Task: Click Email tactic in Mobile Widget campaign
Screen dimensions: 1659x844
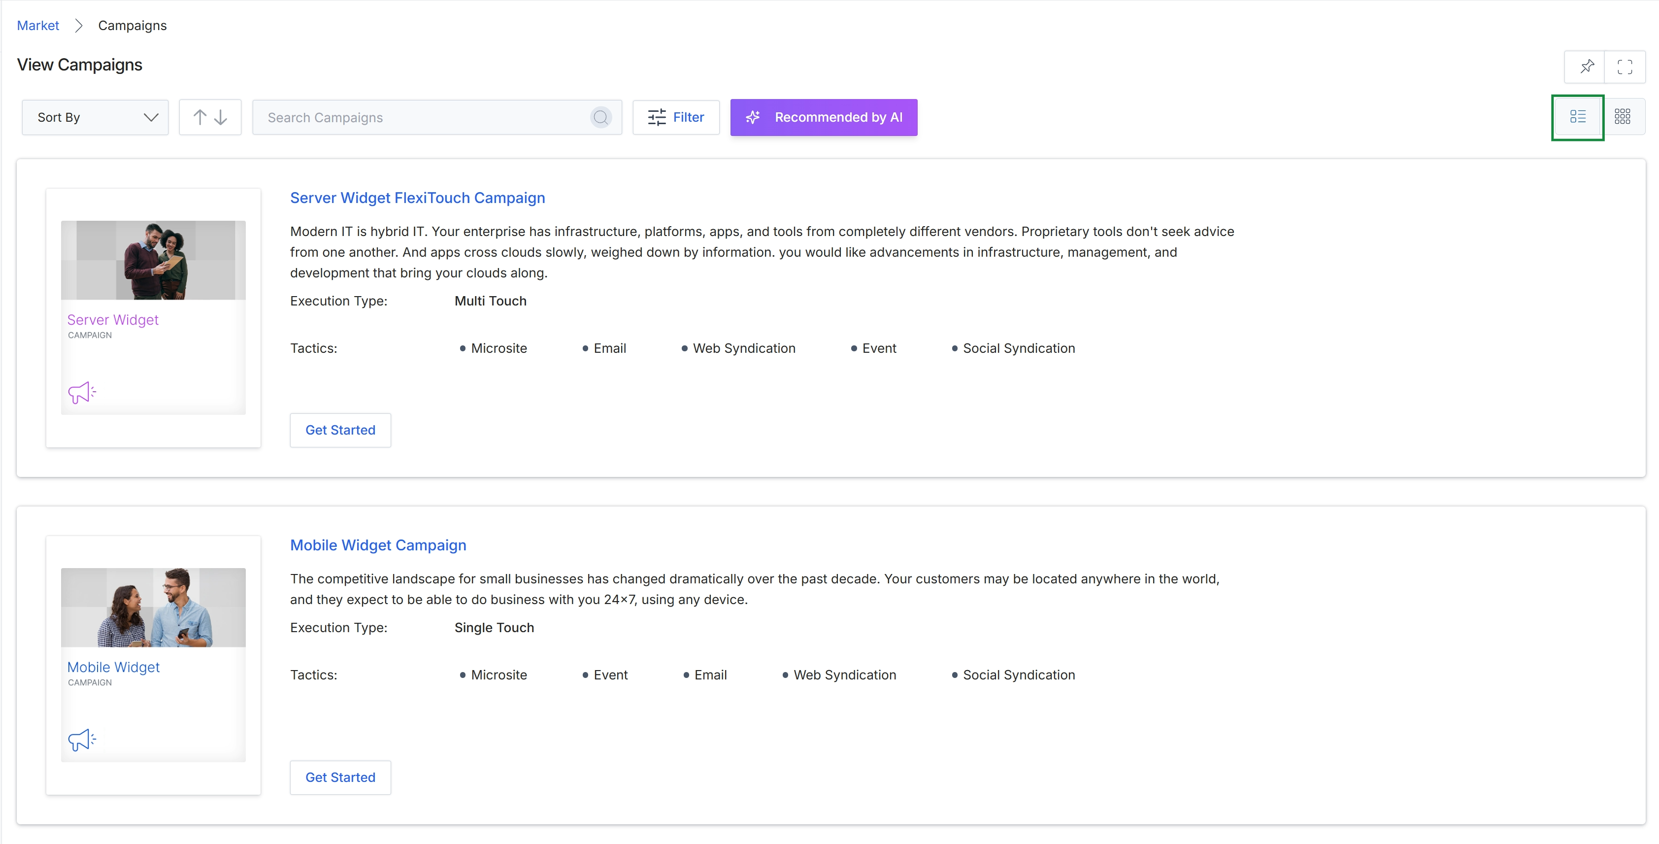Action: coord(710,675)
